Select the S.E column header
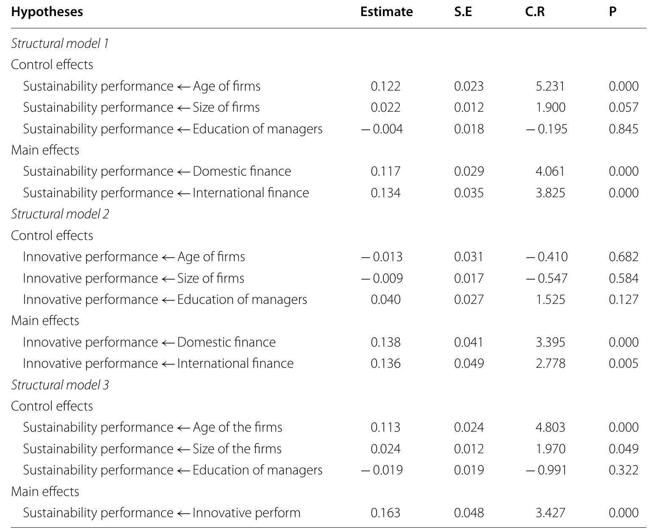This screenshot has height=529, width=654. (463, 12)
